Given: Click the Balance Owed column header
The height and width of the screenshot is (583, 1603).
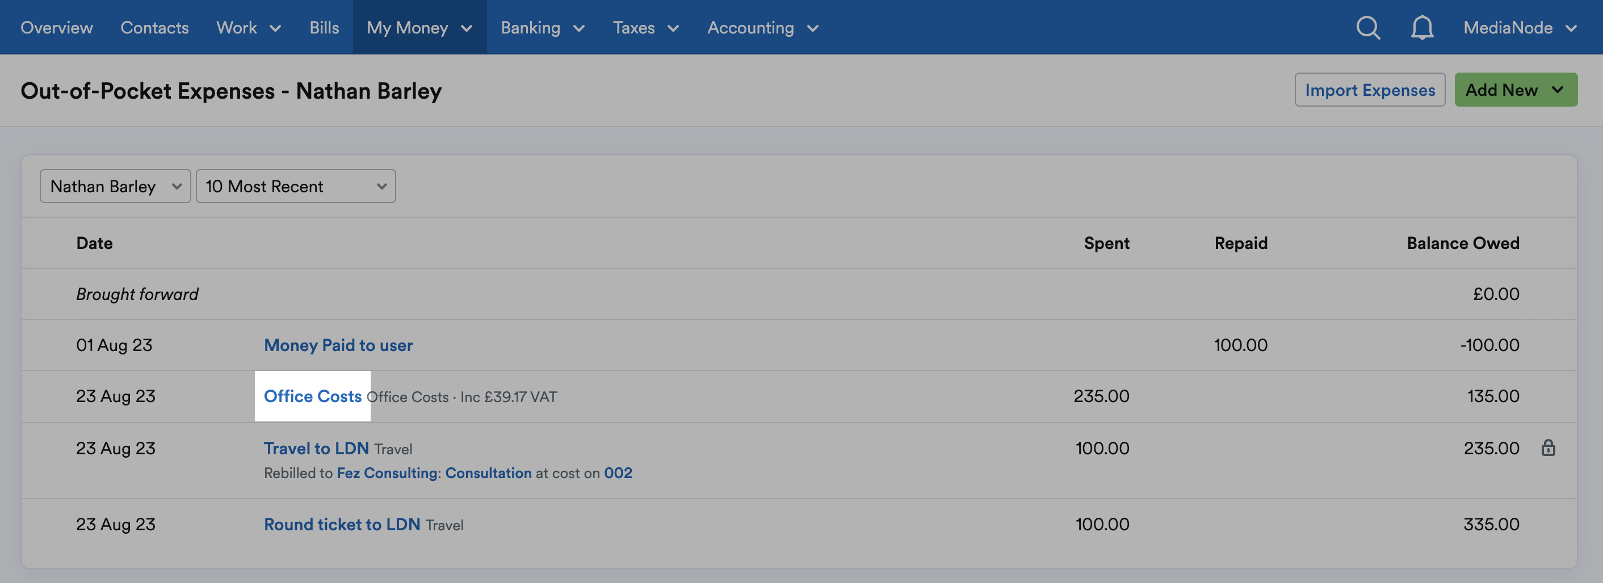Looking at the screenshot, I should click(1463, 243).
